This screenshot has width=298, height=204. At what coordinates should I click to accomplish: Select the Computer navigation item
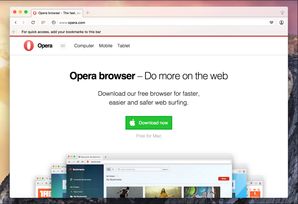[x=84, y=46]
